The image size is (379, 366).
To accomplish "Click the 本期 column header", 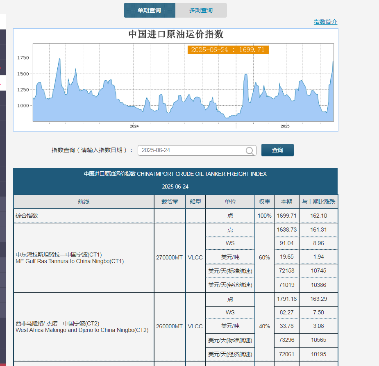I will coord(287,202).
